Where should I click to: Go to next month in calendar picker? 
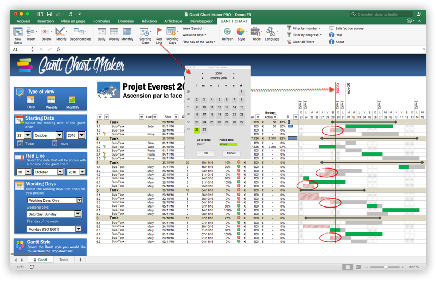pyautogui.click(x=234, y=78)
